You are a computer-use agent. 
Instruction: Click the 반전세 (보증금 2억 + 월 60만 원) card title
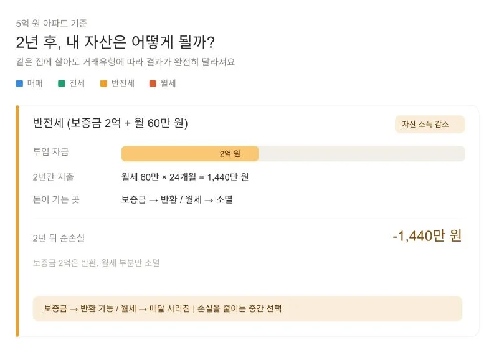tap(110, 123)
